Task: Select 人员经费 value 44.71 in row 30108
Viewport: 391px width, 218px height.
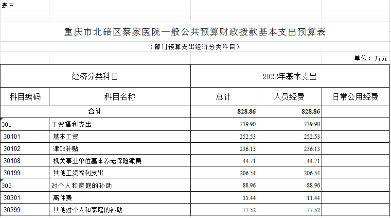Action: pyautogui.click(x=289, y=161)
